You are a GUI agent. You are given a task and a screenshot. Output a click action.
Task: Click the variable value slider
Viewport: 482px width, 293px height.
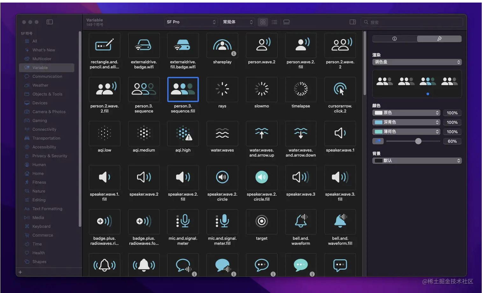[x=413, y=141]
